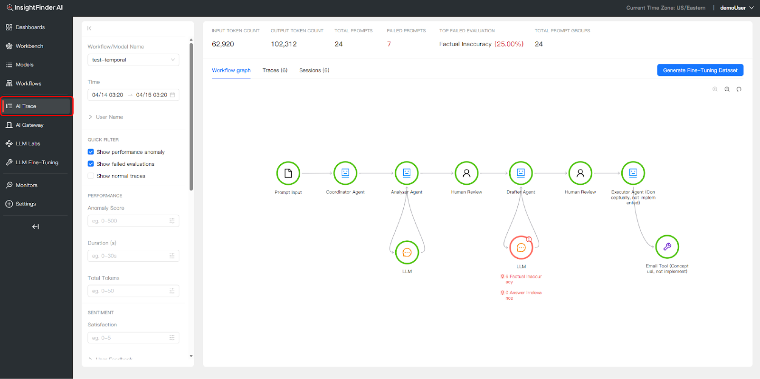The image size is (760, 379).
Task: Open the Workflow/Model Name dropdown
Action: click(x=133, y=60)
